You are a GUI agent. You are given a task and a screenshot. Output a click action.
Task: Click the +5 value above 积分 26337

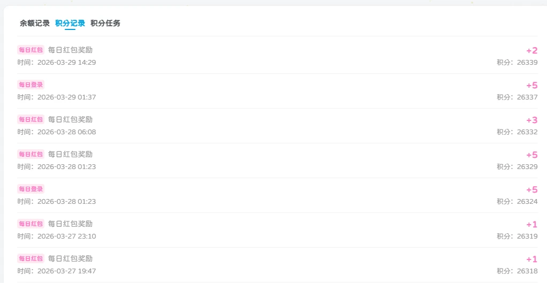click(531, 86)
